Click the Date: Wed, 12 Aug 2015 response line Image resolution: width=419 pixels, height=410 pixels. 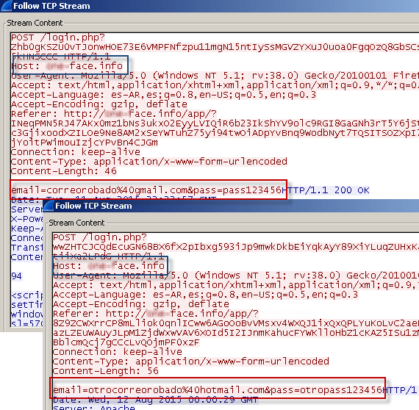point(156,400)
